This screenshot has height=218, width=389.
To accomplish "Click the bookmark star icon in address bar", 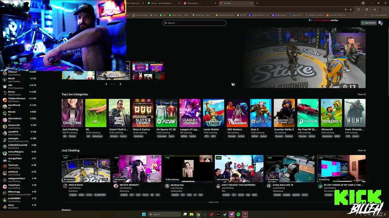I will click(351, 9).
